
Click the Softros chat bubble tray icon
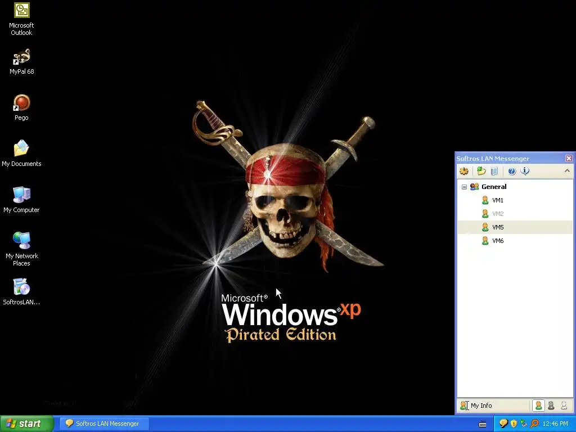click(503, 424)
